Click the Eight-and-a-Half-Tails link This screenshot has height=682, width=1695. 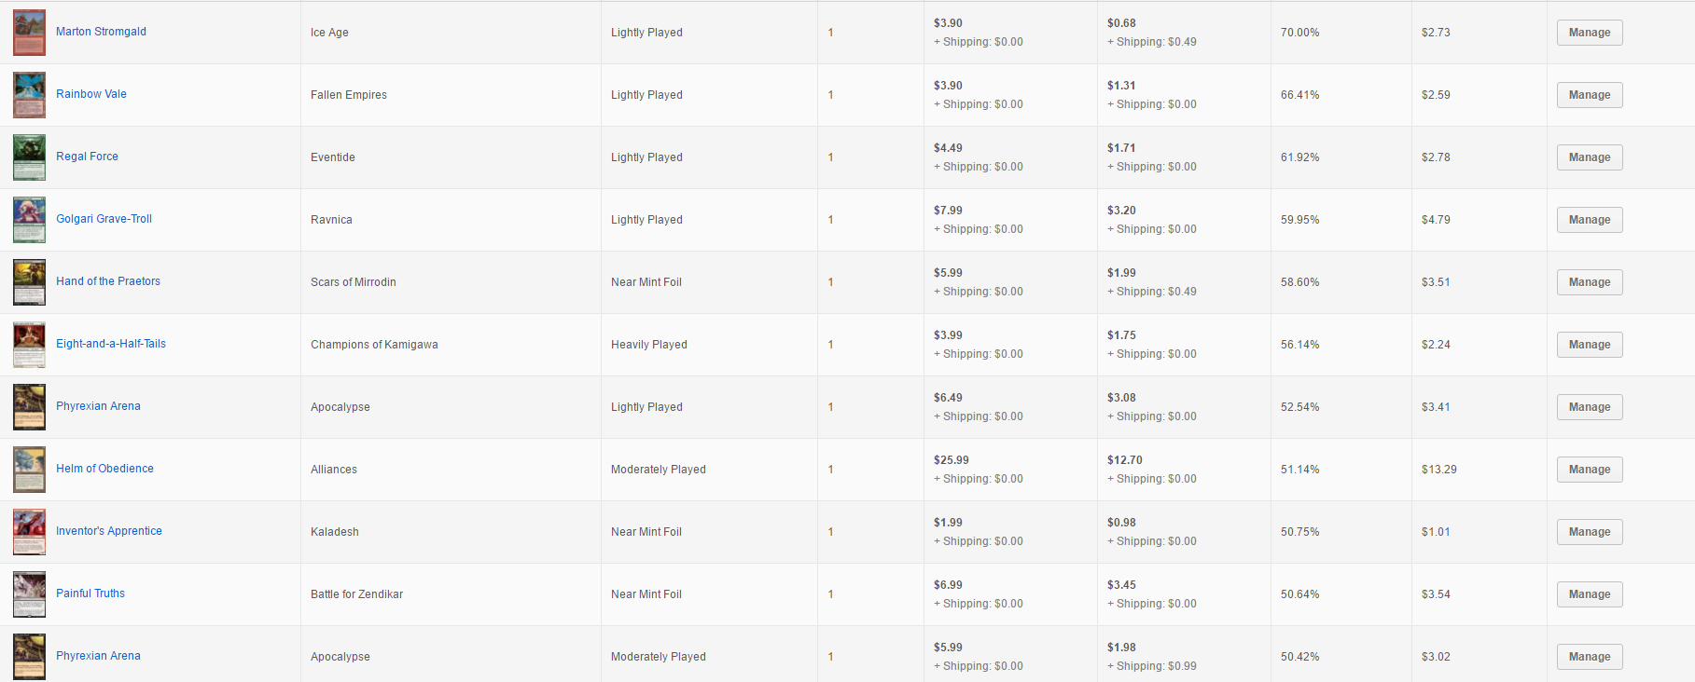(111, 344)
